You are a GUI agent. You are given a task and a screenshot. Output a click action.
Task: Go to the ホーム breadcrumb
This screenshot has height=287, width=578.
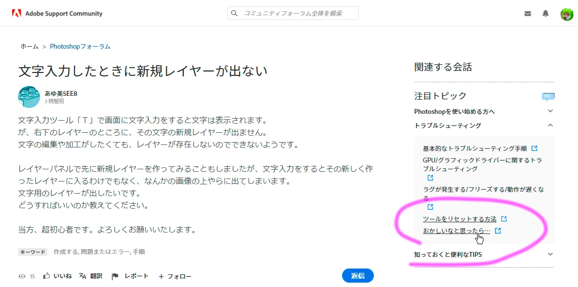(x=30, y=46)
